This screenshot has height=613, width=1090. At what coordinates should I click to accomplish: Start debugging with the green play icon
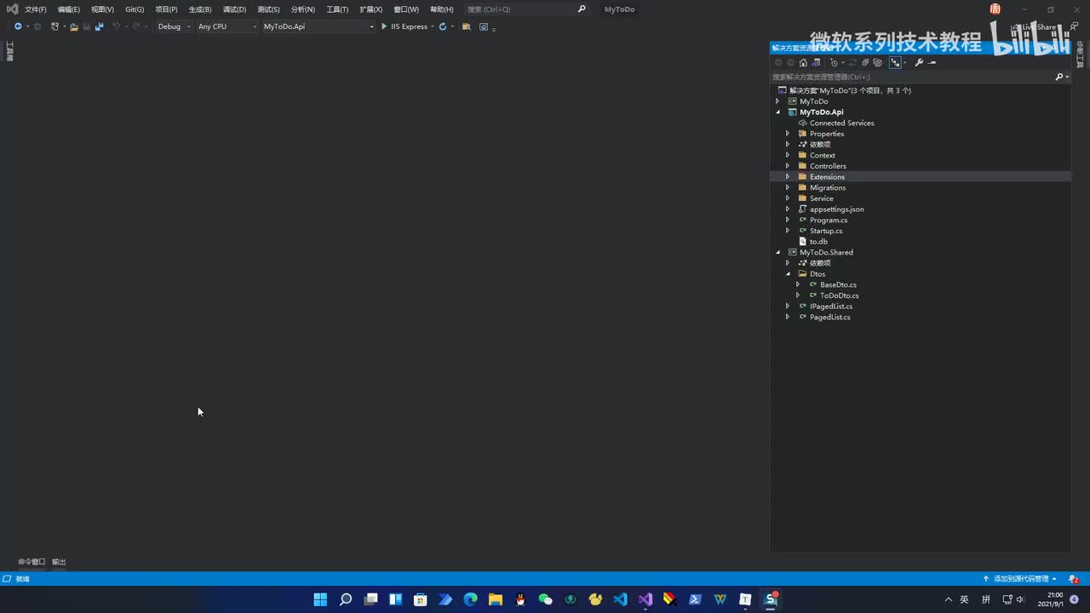384,26
